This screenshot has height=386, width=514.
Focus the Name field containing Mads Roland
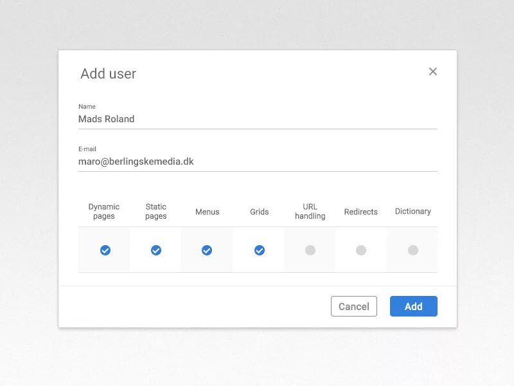[258, 119]
